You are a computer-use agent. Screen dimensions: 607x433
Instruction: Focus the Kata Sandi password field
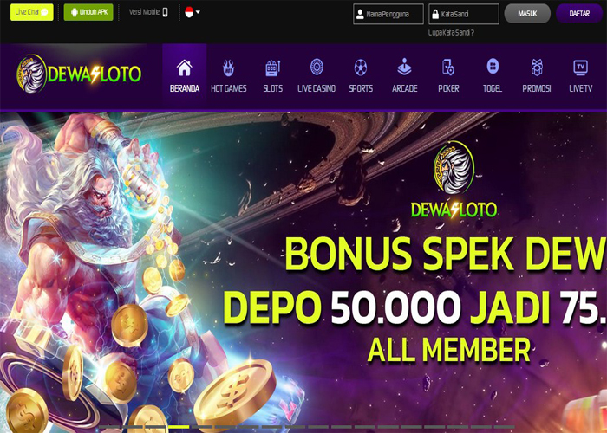click(x=464, y=15)
